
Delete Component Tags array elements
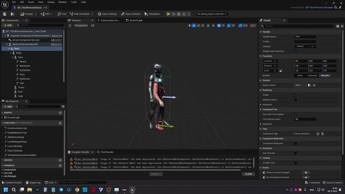(322, 134)
